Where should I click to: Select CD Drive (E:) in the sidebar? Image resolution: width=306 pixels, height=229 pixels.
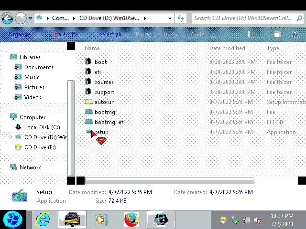[40, 147]
